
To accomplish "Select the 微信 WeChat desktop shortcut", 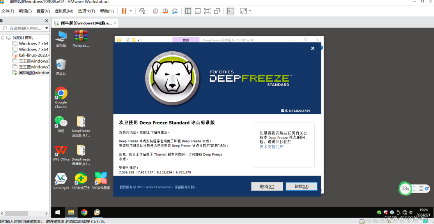I will 61,124.
